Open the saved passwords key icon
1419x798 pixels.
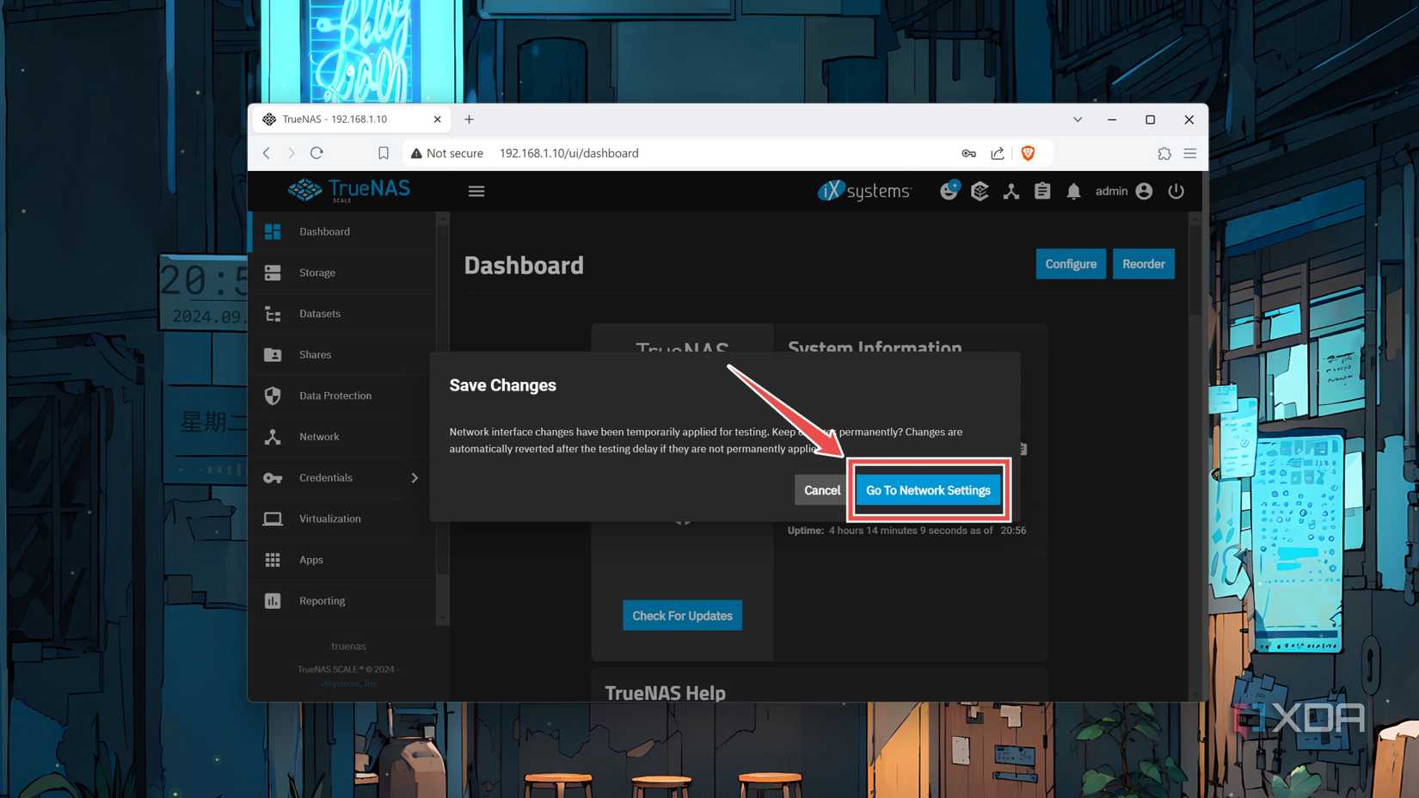coord(968,153)
